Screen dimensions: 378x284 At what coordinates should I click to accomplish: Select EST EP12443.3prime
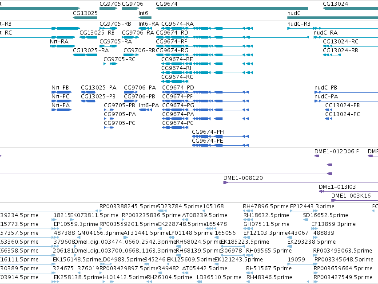[x=312, y=207]
